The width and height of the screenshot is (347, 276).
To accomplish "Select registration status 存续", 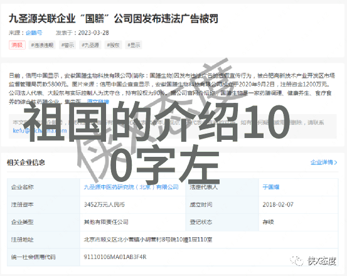I will click(x=268, y=222).
